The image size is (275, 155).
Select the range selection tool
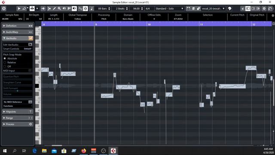49,9
